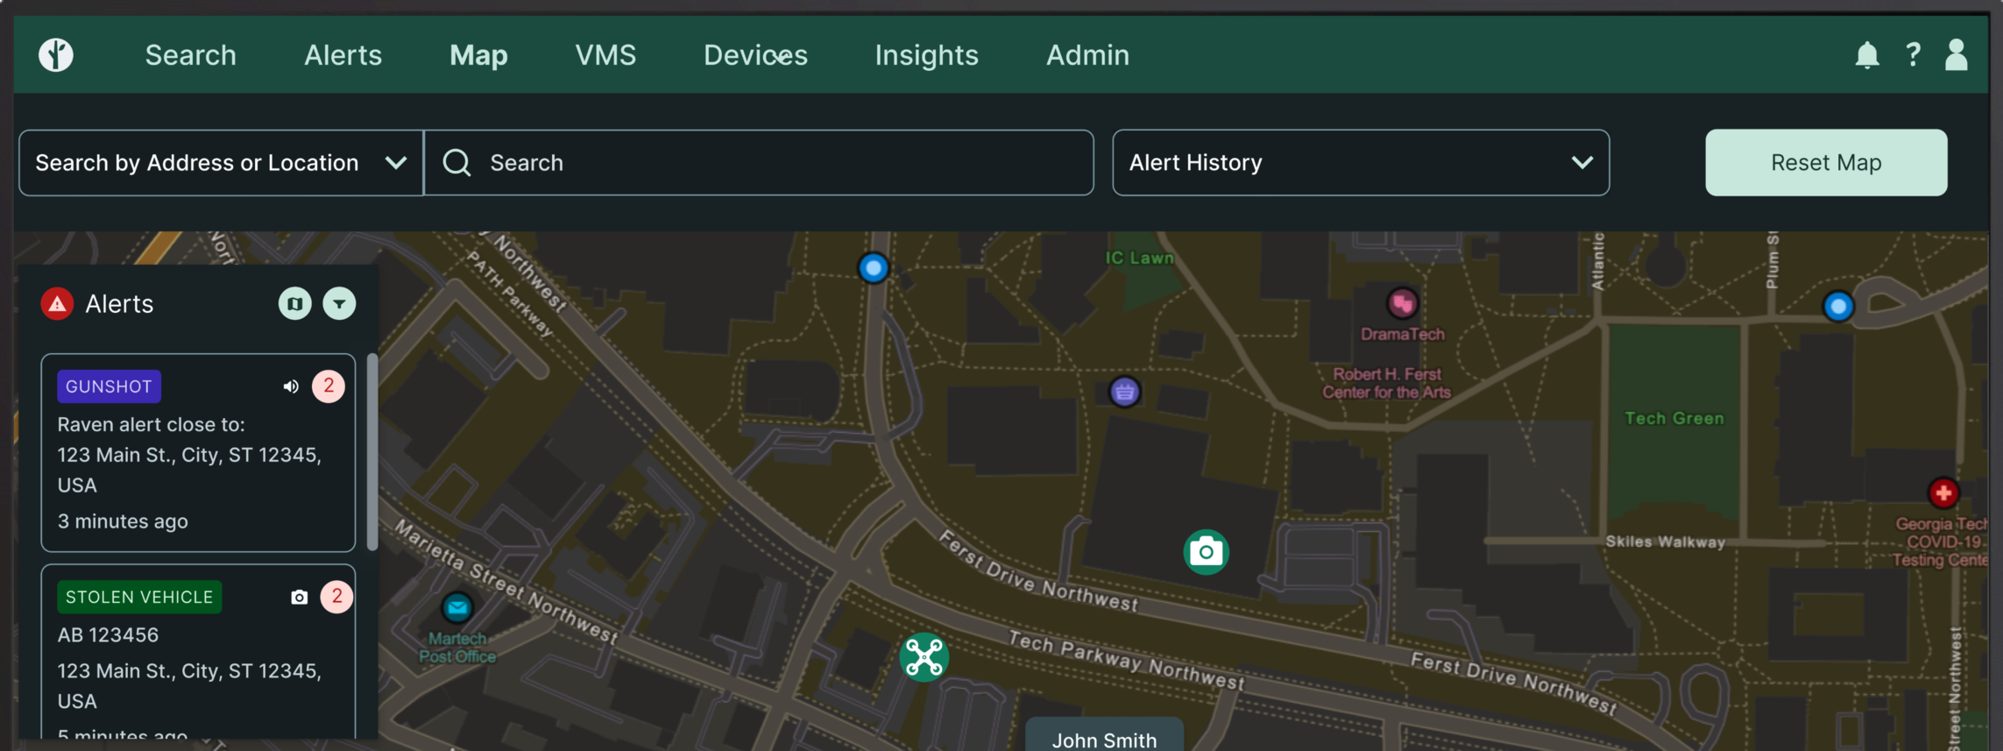Click the red medical cross map marker
Viewport: 2003px width, 751px height.
click(x=1943, y=492)
